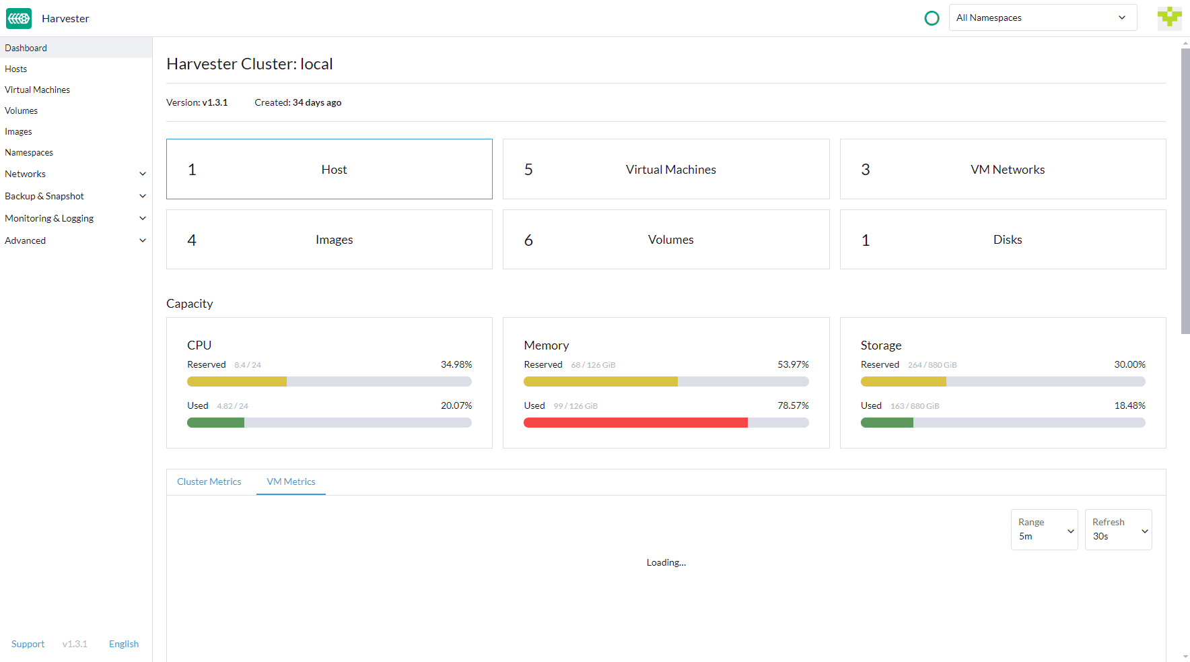Image resolution: width=1190 pixels, height=662 pixels.
Task: Click the Storage capacity title
Action: pos(881,345)
